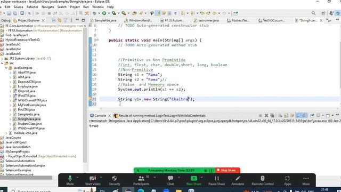Click Run Last Tool external tools icon
341x192 pixels.
coord(124,13)
